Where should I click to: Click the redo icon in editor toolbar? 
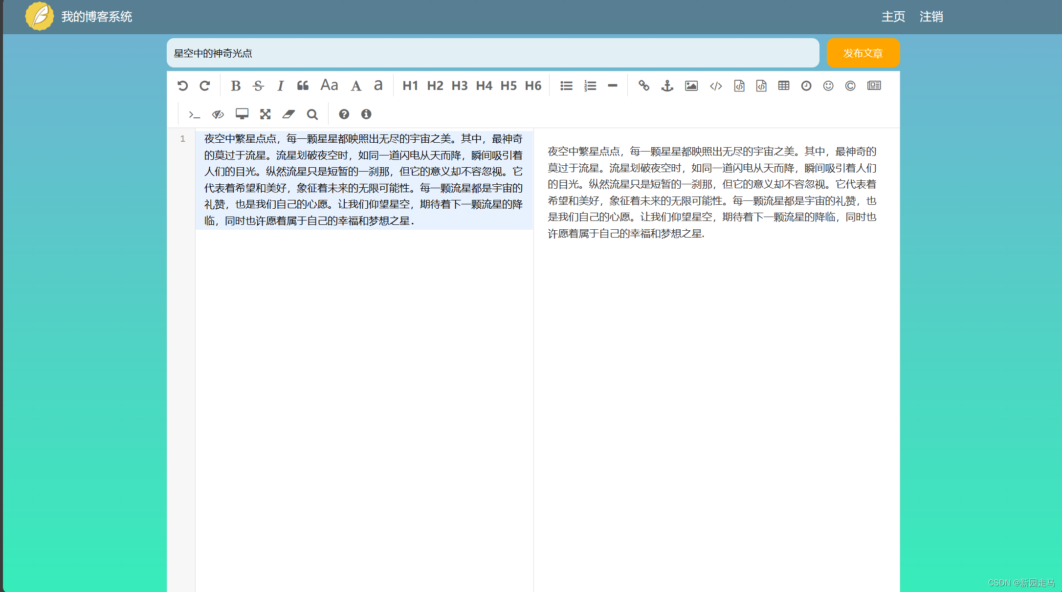[205, 86]
